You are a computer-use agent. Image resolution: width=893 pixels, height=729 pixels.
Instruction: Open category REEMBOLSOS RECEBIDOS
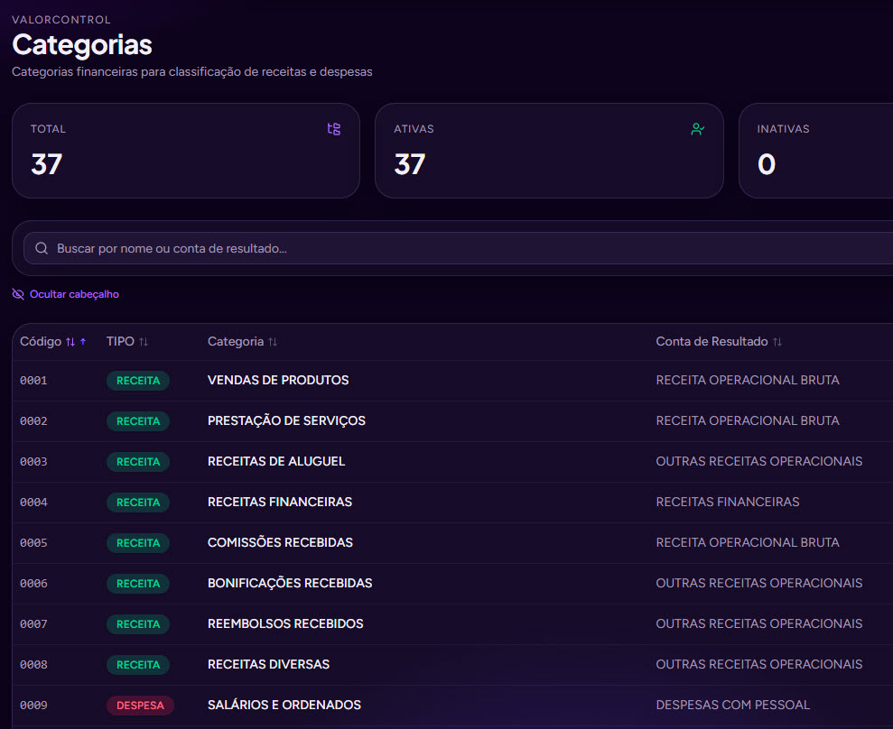coord(285,623)
